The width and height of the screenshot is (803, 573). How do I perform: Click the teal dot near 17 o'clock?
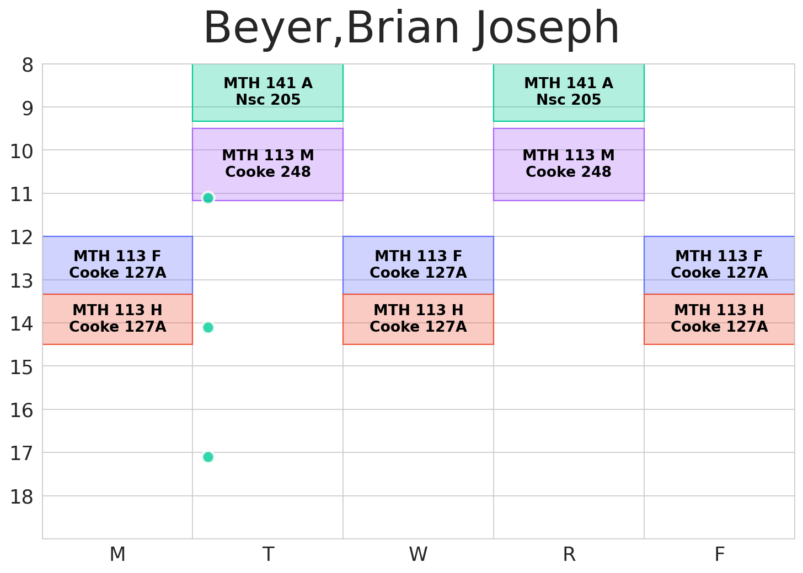208,457
